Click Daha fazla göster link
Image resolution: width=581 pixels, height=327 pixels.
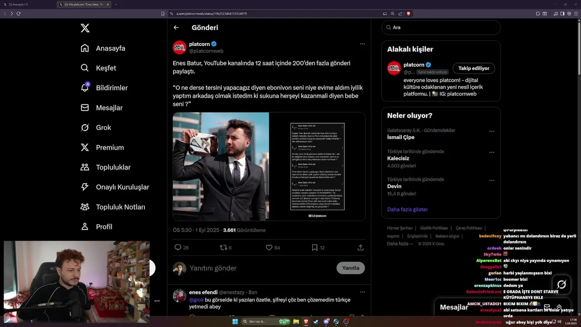click(x=408, y=209)
